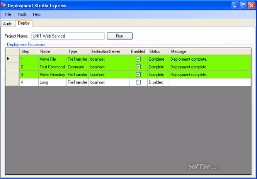
Task: Sort by the Name column header
Action: [52, 51]
